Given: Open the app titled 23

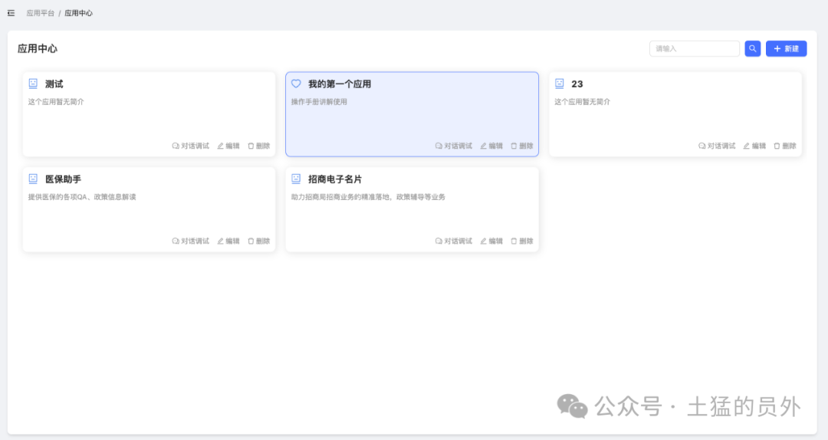Looking at the screenshot, I should (577, 84).
